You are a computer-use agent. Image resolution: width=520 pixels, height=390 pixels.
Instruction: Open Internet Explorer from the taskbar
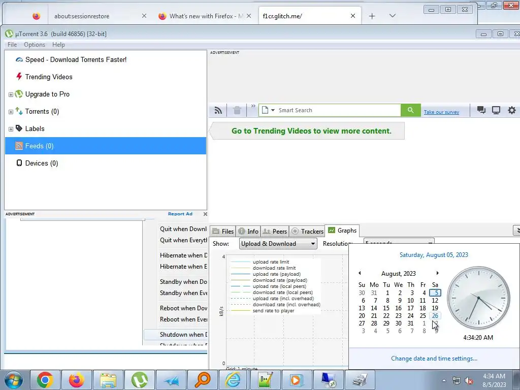pyautogui.click(x=234, y=380)
